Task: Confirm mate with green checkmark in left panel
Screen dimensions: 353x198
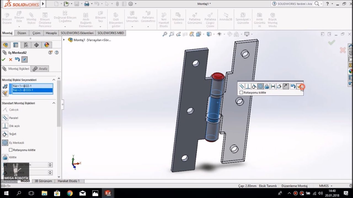Action: click(x=4, y=59)
